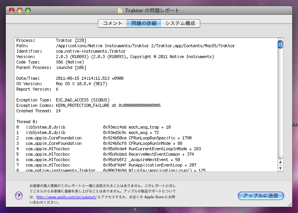Select the 問題の詳細 tab
Viewport: 298px width, 213px height.
click(x=144, y=23)
